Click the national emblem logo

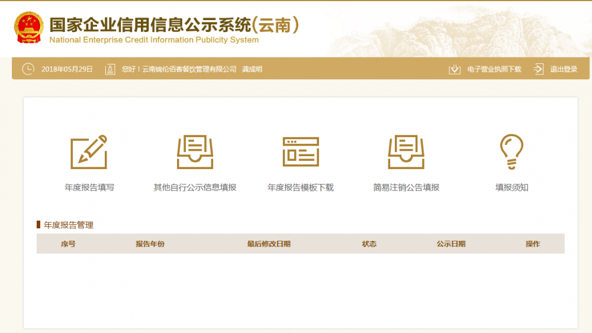28,28
